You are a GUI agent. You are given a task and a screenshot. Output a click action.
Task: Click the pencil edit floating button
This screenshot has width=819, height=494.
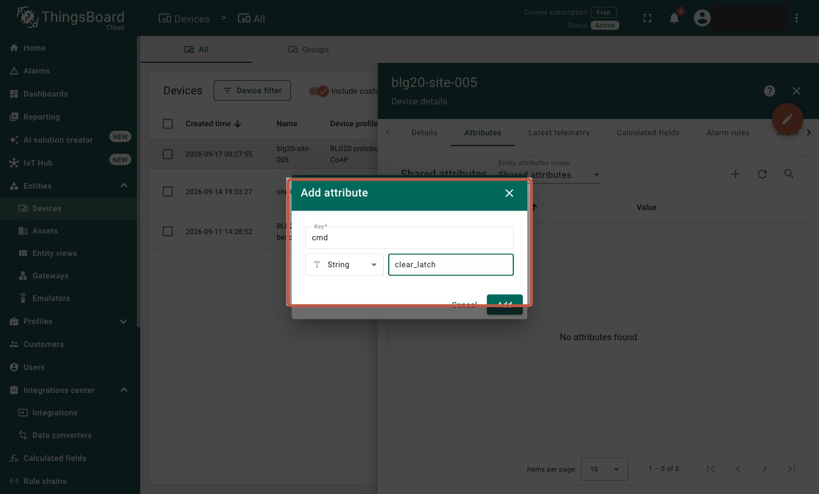(788, 119)
